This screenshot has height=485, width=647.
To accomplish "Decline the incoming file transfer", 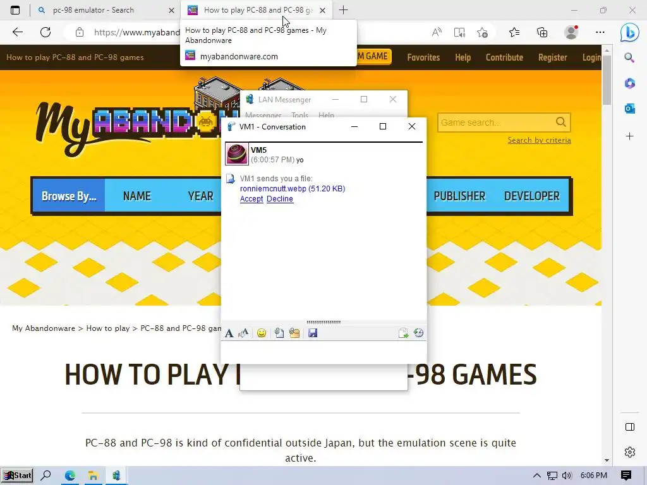I will 280,199.
